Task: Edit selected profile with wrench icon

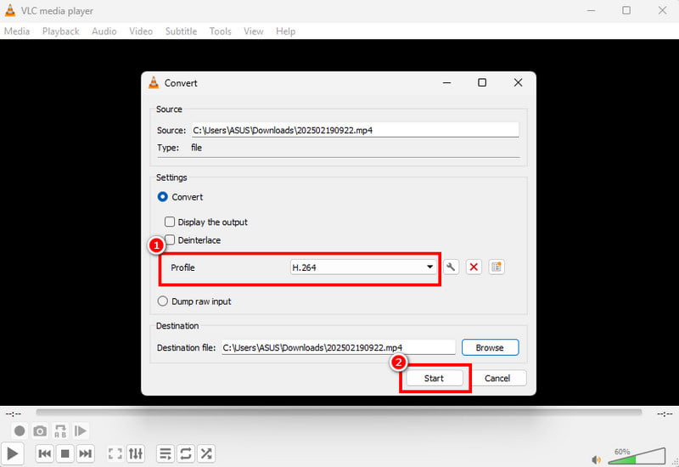Action: click(x=451, y=267)
